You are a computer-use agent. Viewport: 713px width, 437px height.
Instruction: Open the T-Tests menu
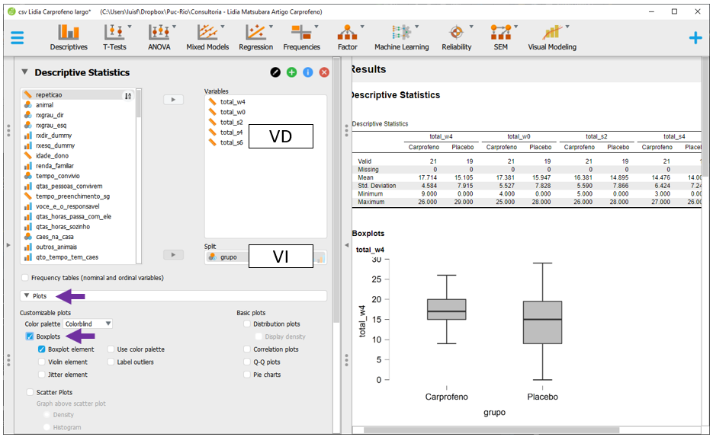tap(115, 37)
